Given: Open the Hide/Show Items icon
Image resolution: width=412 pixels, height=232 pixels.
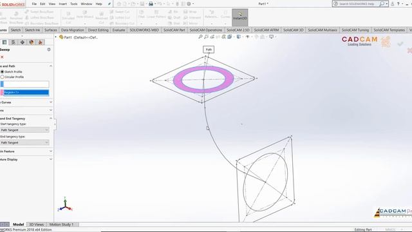Looking at the screenshot, I should click(x=247, y=37).
